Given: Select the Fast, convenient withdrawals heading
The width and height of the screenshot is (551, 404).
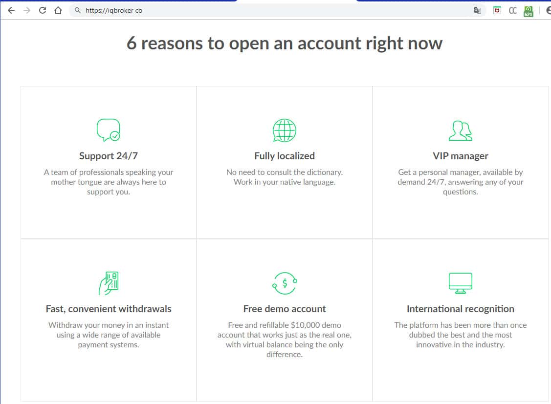Looking at the screenshot, I should coord(108,309).
